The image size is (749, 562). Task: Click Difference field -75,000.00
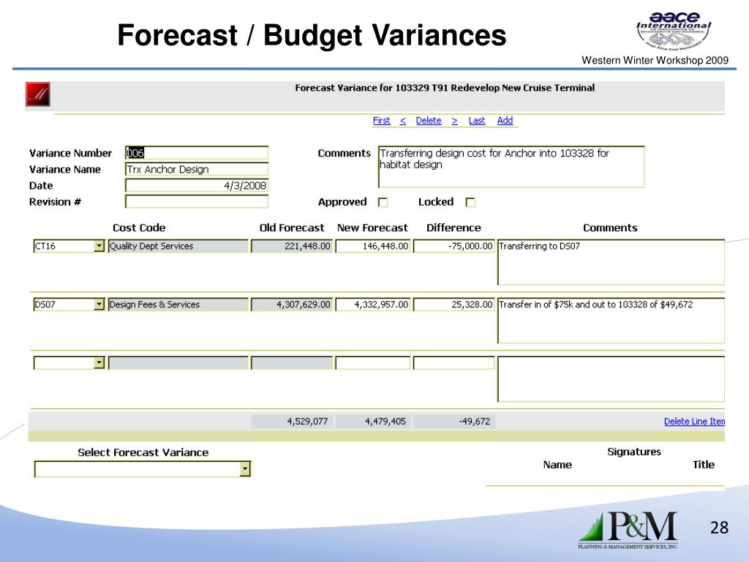[x=453, y=246]
